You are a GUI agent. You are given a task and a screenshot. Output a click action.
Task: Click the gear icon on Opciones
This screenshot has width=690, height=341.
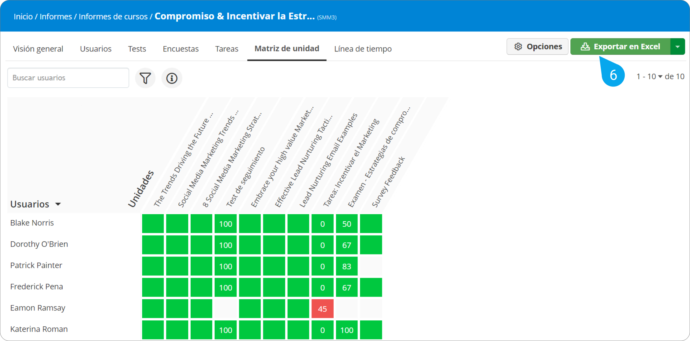[518, 46]
